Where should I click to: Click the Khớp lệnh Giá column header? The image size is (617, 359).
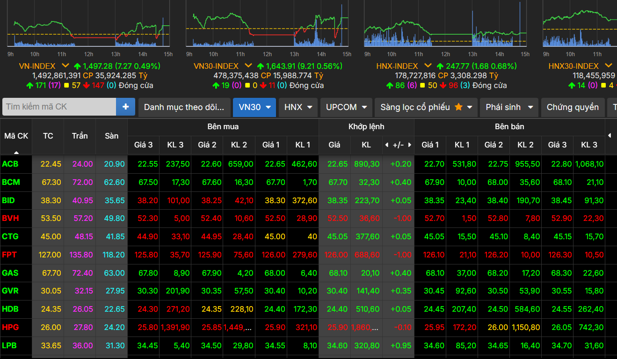[x=334, y=145]
